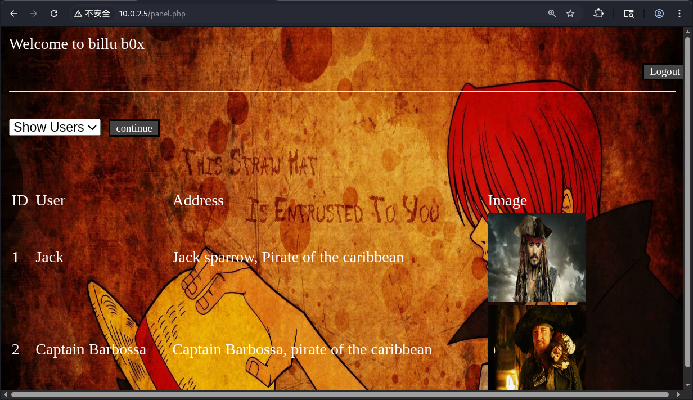Screen dimensions: 693x400
Task: Open the three-dot browser menu
Action: pyautogui.click(x=679, y=14)
